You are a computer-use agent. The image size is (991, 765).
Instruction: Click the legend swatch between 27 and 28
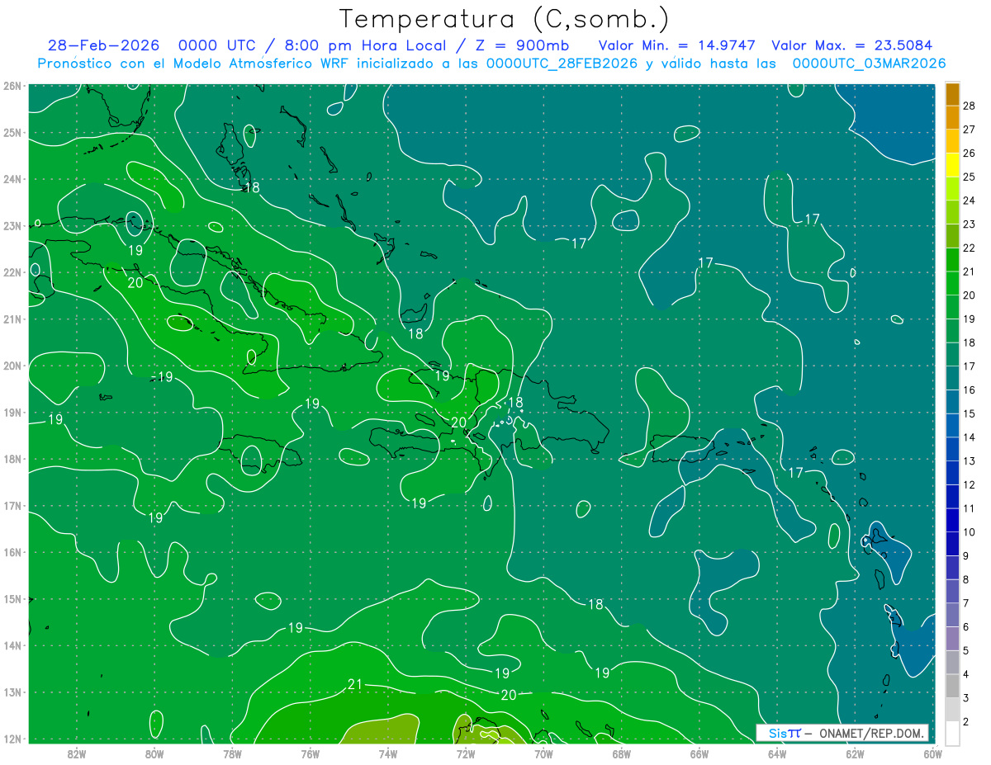pos(952,117)
